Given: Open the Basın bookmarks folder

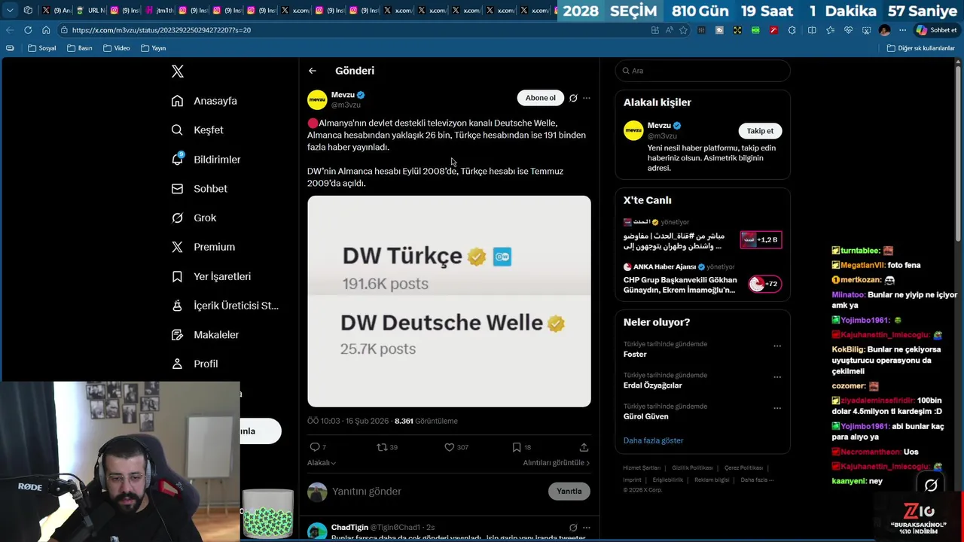Looking at the screenshot, I should [x=80, y=48].
